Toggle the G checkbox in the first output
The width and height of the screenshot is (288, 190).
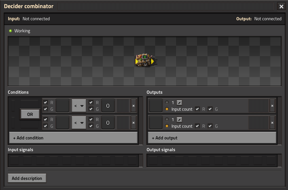point(210,109)
